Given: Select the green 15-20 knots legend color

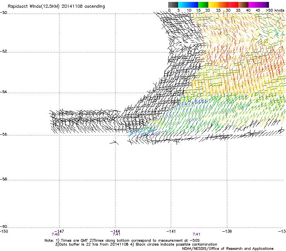Looking at the screenshot, I should (203, 5).
